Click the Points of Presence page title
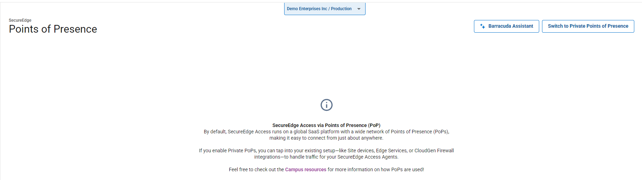This screenshot has height=180, width=642. point(53,29)
